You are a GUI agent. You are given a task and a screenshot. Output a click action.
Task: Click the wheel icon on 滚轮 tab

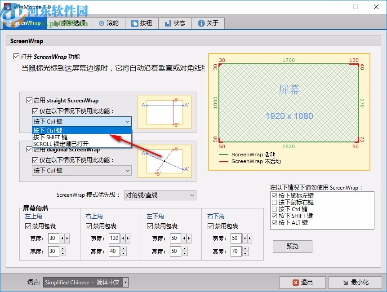coord(102,23)
